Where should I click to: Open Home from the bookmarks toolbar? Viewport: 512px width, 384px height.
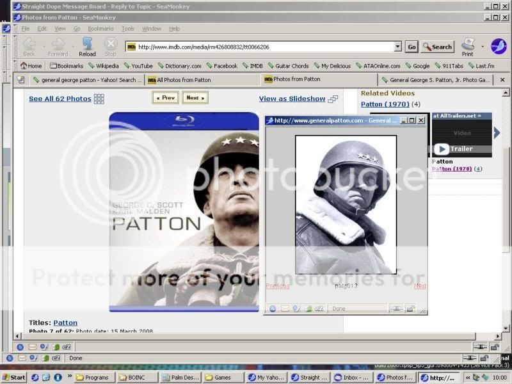click(31, 66)
